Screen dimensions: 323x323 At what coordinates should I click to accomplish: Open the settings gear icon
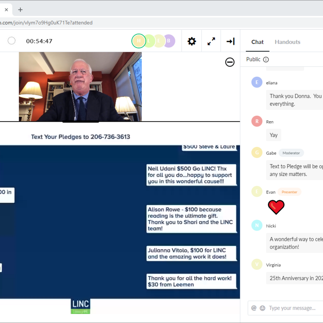tap(192, 41)
